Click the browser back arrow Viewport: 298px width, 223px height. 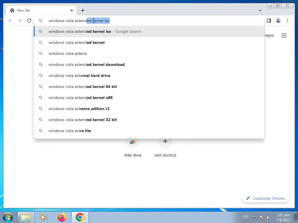10,21
